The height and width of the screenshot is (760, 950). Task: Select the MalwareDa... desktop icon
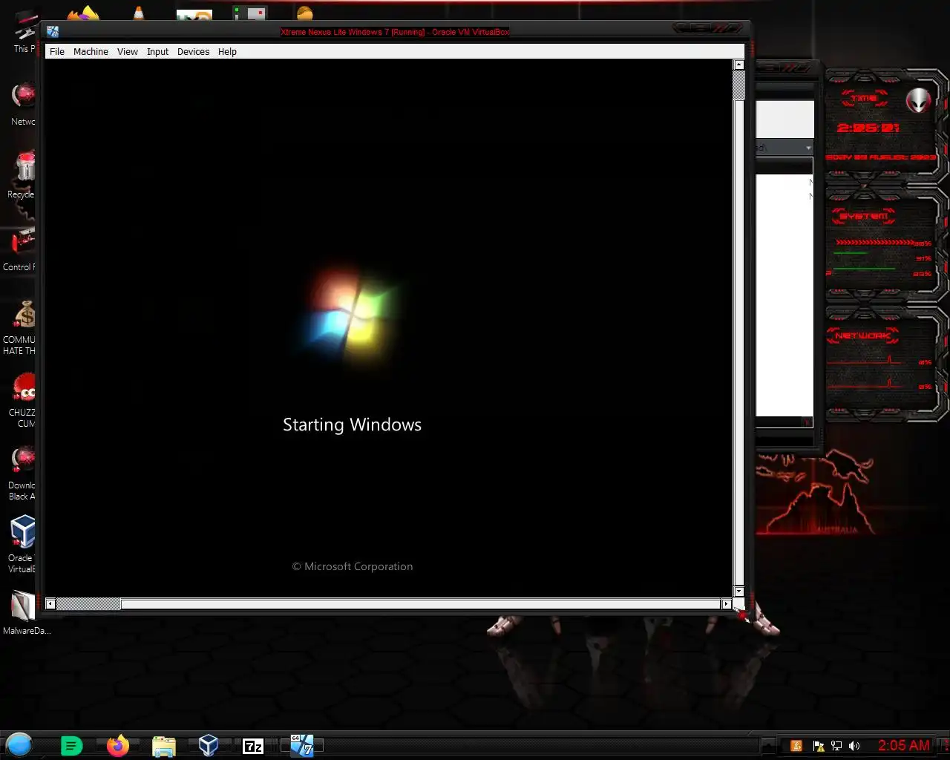25,612
